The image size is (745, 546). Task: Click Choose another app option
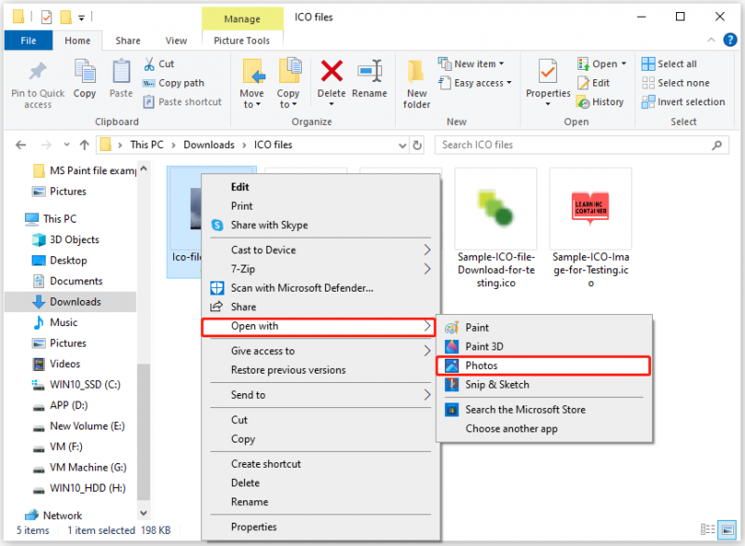click(511, 429)
